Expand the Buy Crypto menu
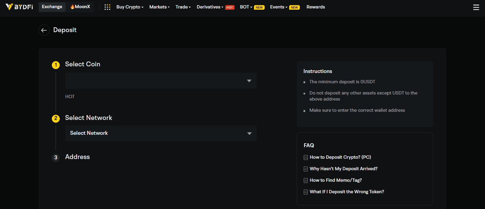Viewport: 485px width, 209px height. pyautogui.click(x=130, y=7)
